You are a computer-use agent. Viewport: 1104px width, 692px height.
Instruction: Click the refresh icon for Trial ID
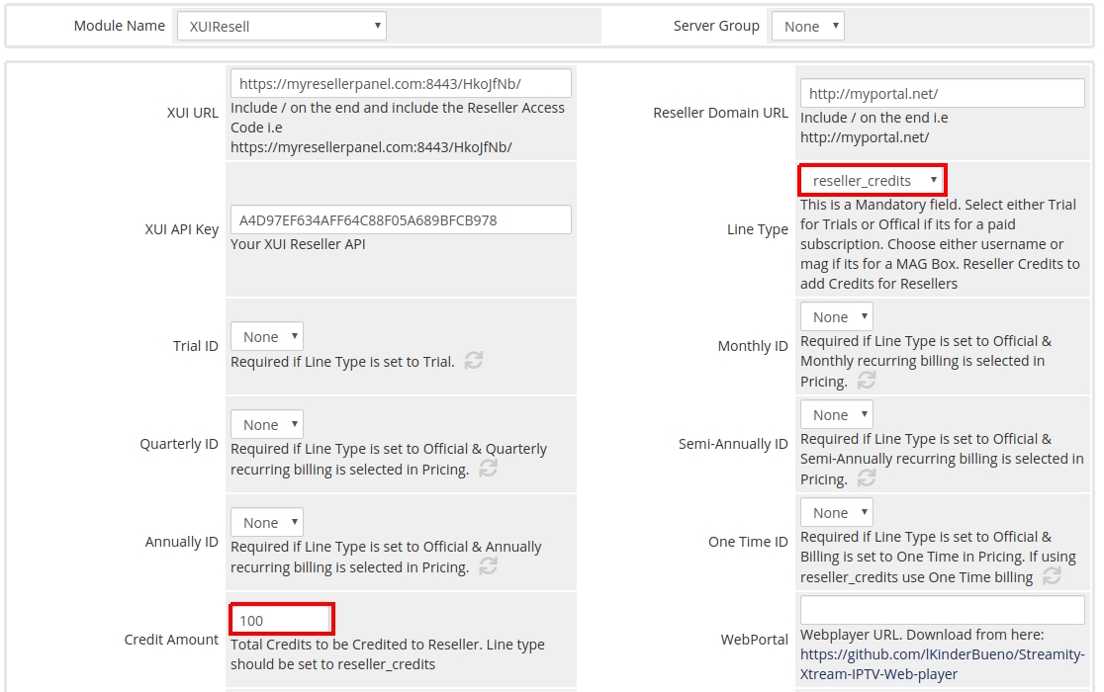(474, 361)
